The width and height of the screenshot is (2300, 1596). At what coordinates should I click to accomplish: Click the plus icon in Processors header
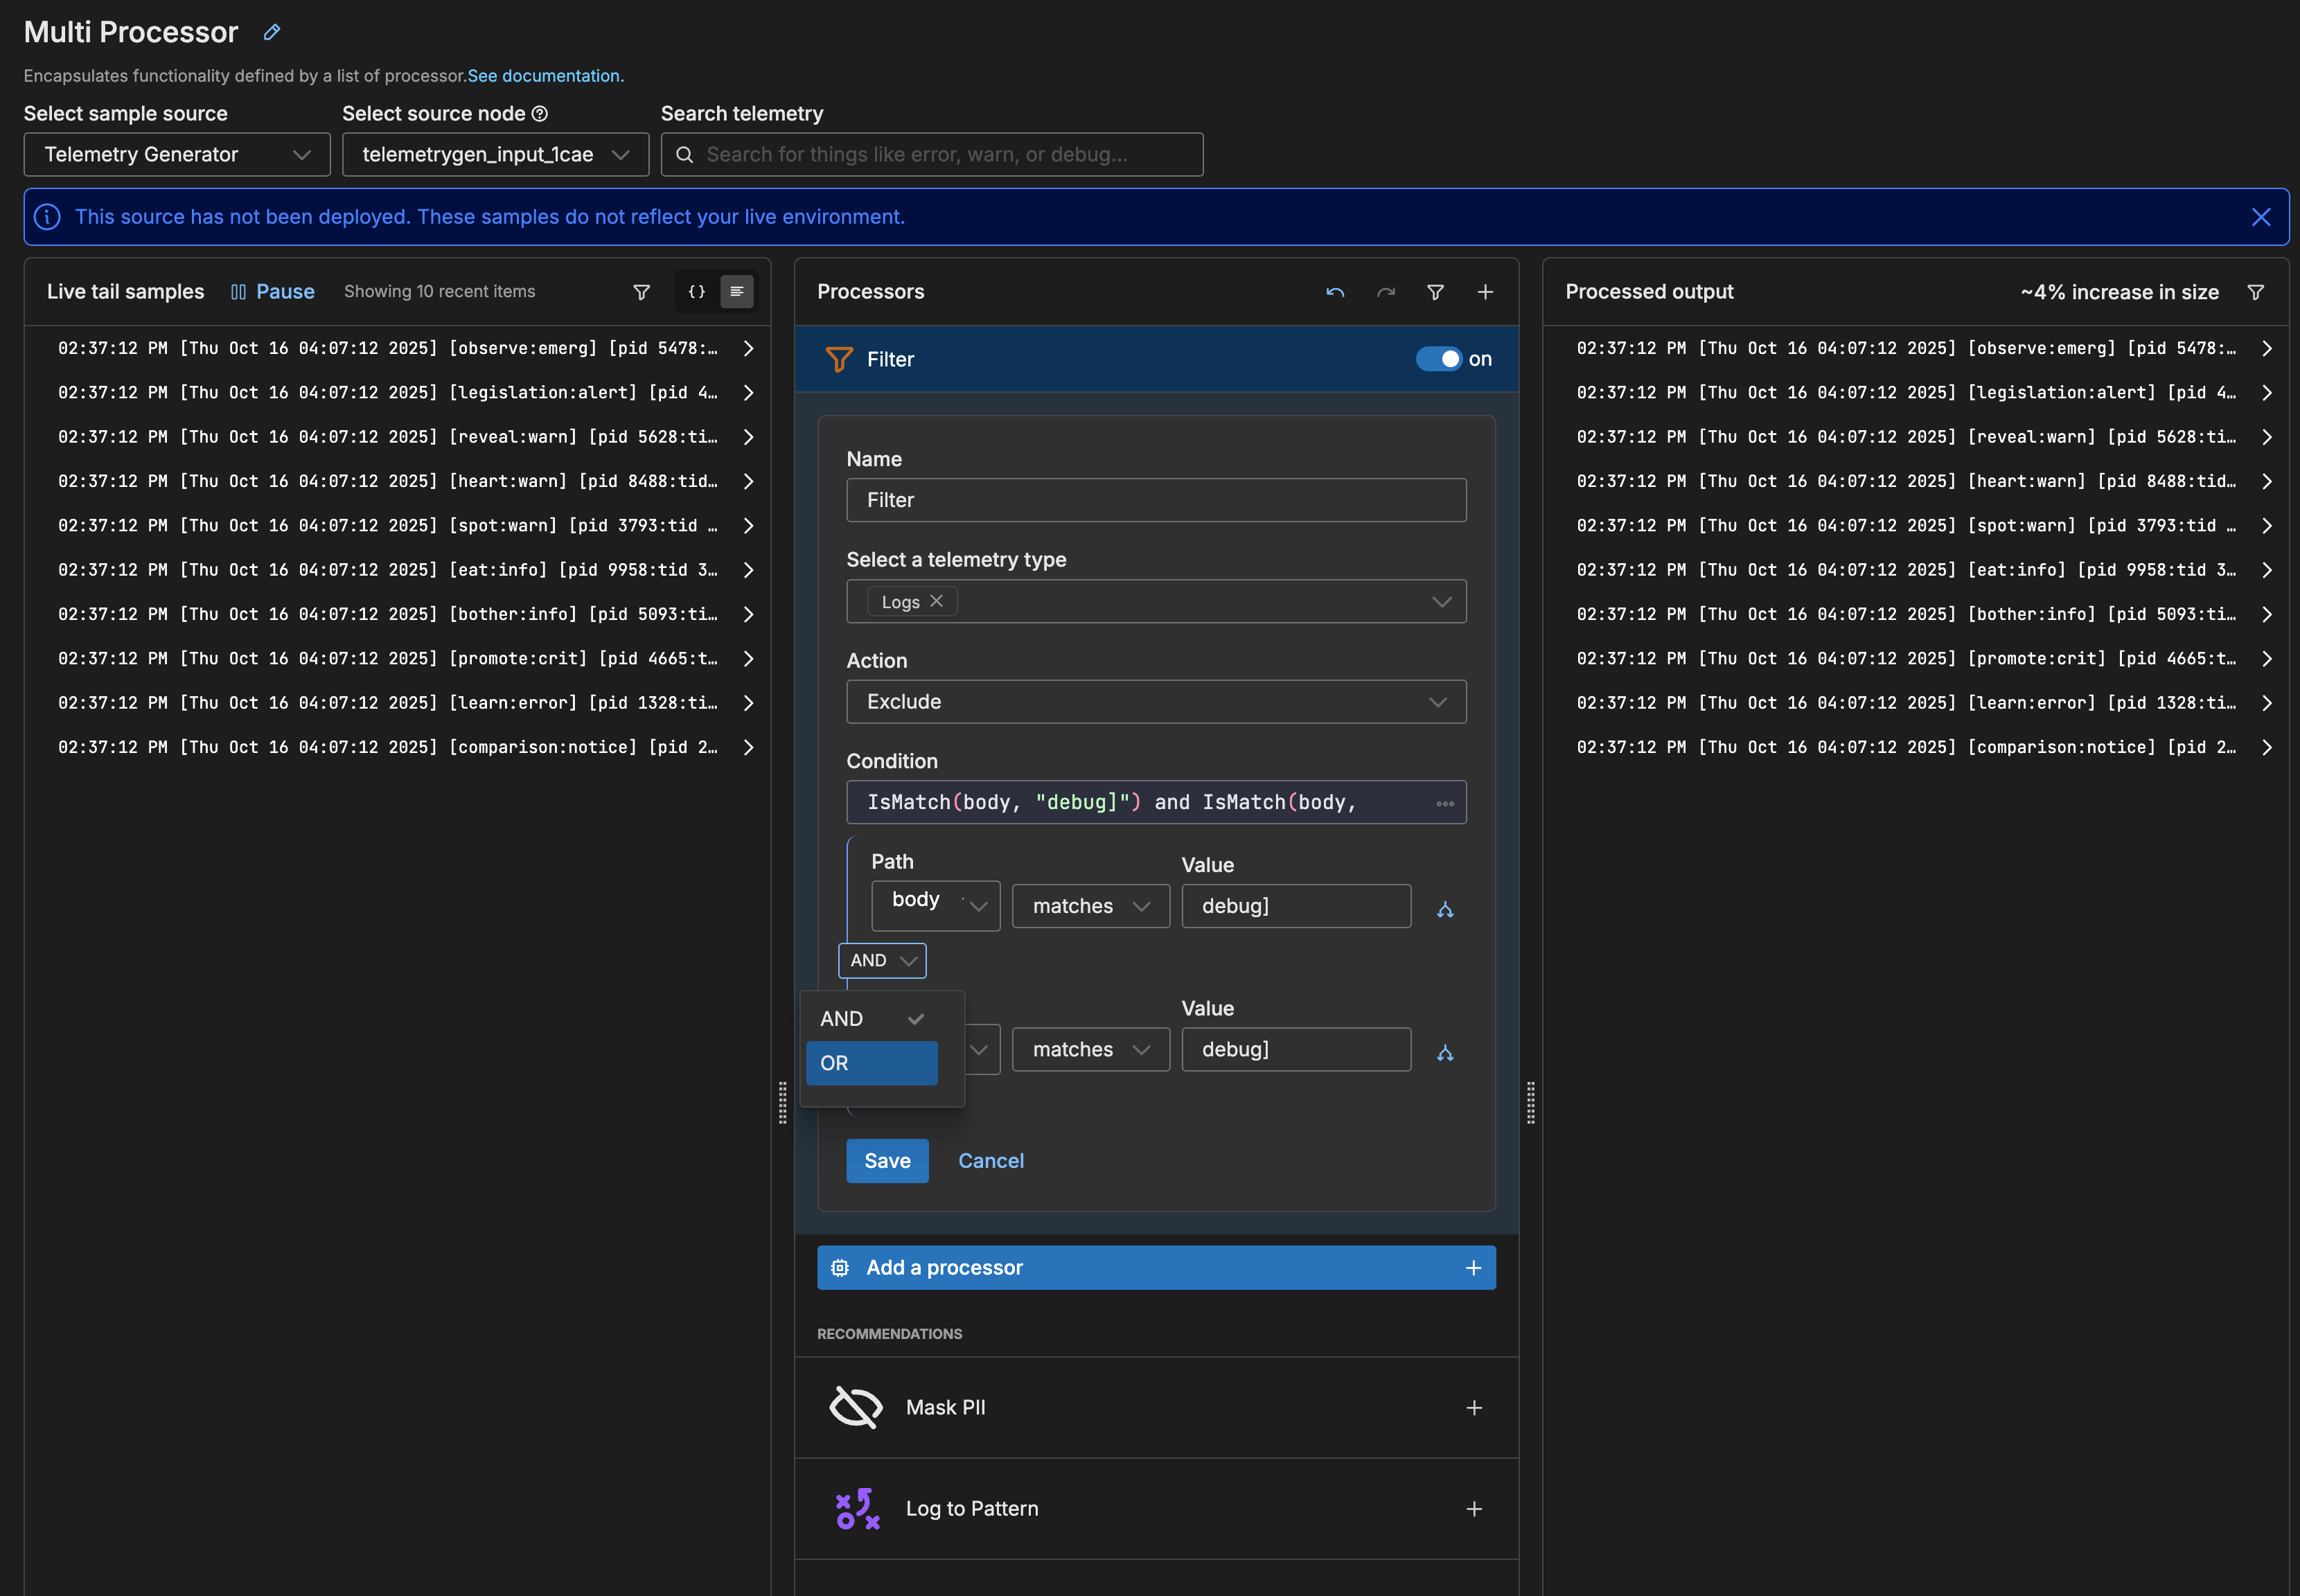(1485, 292)
